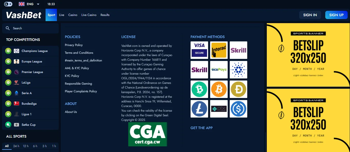Click the TOP COMPETITIONS heading
Viewport: 350px width, 152px height.
(23, 40)
